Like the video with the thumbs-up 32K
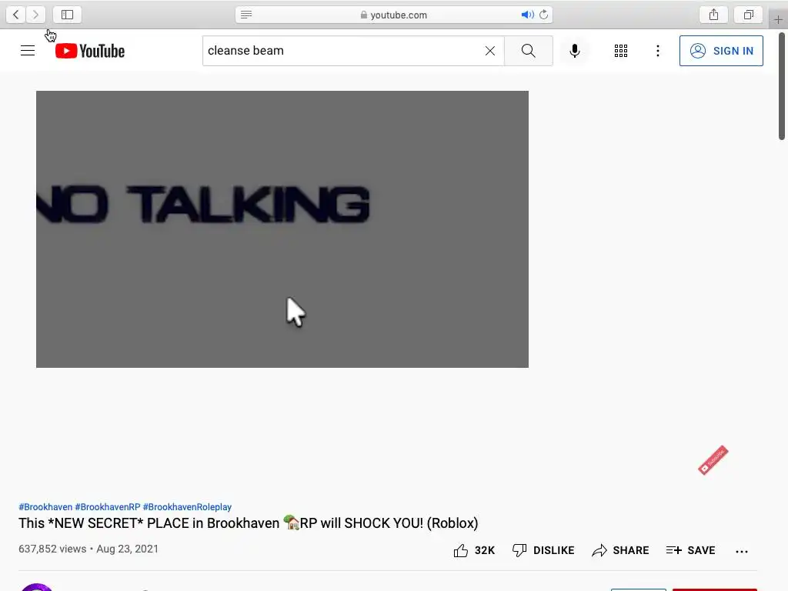This screenshot has height=591, width=788. point(474,550)
